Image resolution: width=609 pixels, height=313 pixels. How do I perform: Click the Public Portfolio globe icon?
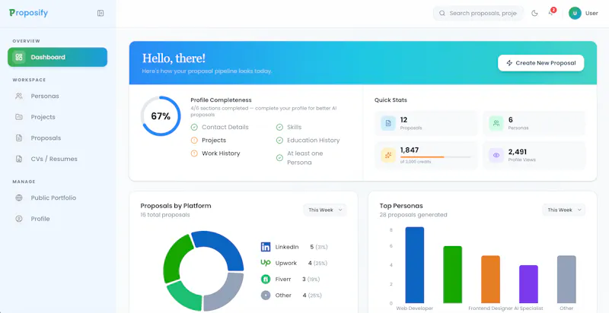pyautogui.click(x=18, y=198)
